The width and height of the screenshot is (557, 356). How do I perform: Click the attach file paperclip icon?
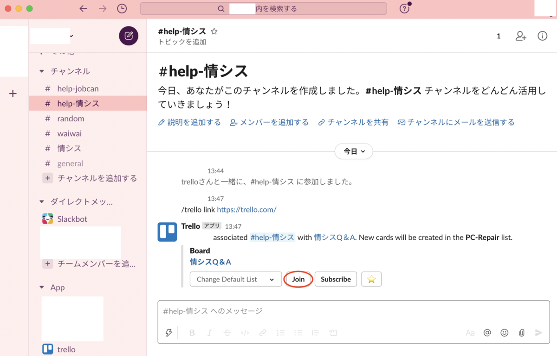521,332
